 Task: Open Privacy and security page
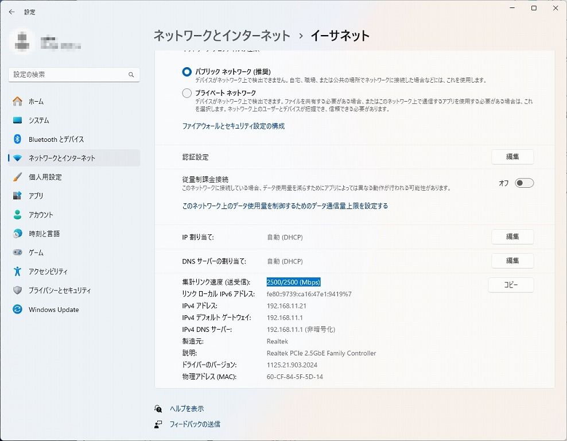coord(60,291)
